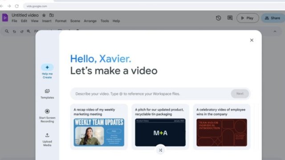Go back in the browser
The height and width of the screenshot is (160, 285).
(x=2, y=6)
